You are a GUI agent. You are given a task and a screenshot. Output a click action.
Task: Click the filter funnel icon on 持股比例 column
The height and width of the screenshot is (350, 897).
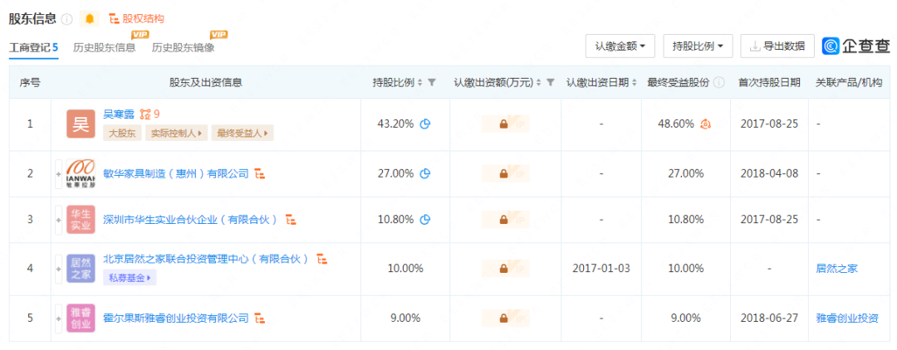432,83
